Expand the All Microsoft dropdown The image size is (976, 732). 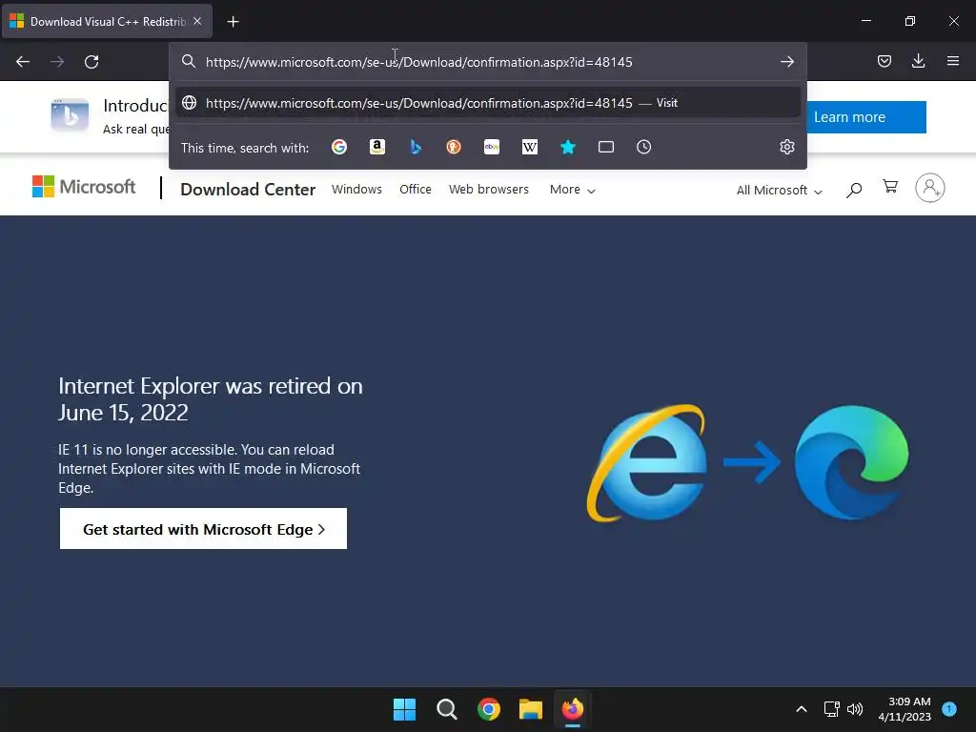tap(779, 191)
